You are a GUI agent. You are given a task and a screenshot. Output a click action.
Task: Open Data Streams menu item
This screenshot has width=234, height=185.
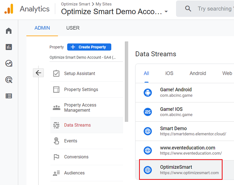tap(86, 125)
